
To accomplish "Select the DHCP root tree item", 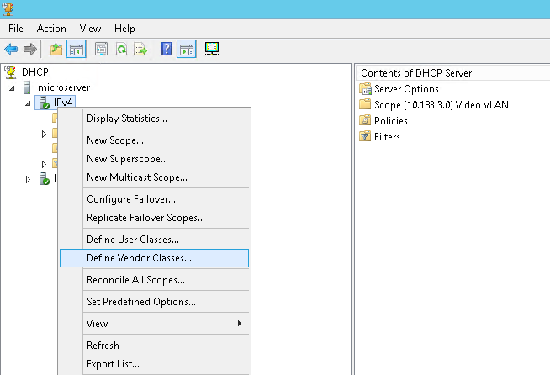I will (x=35, y=72).
